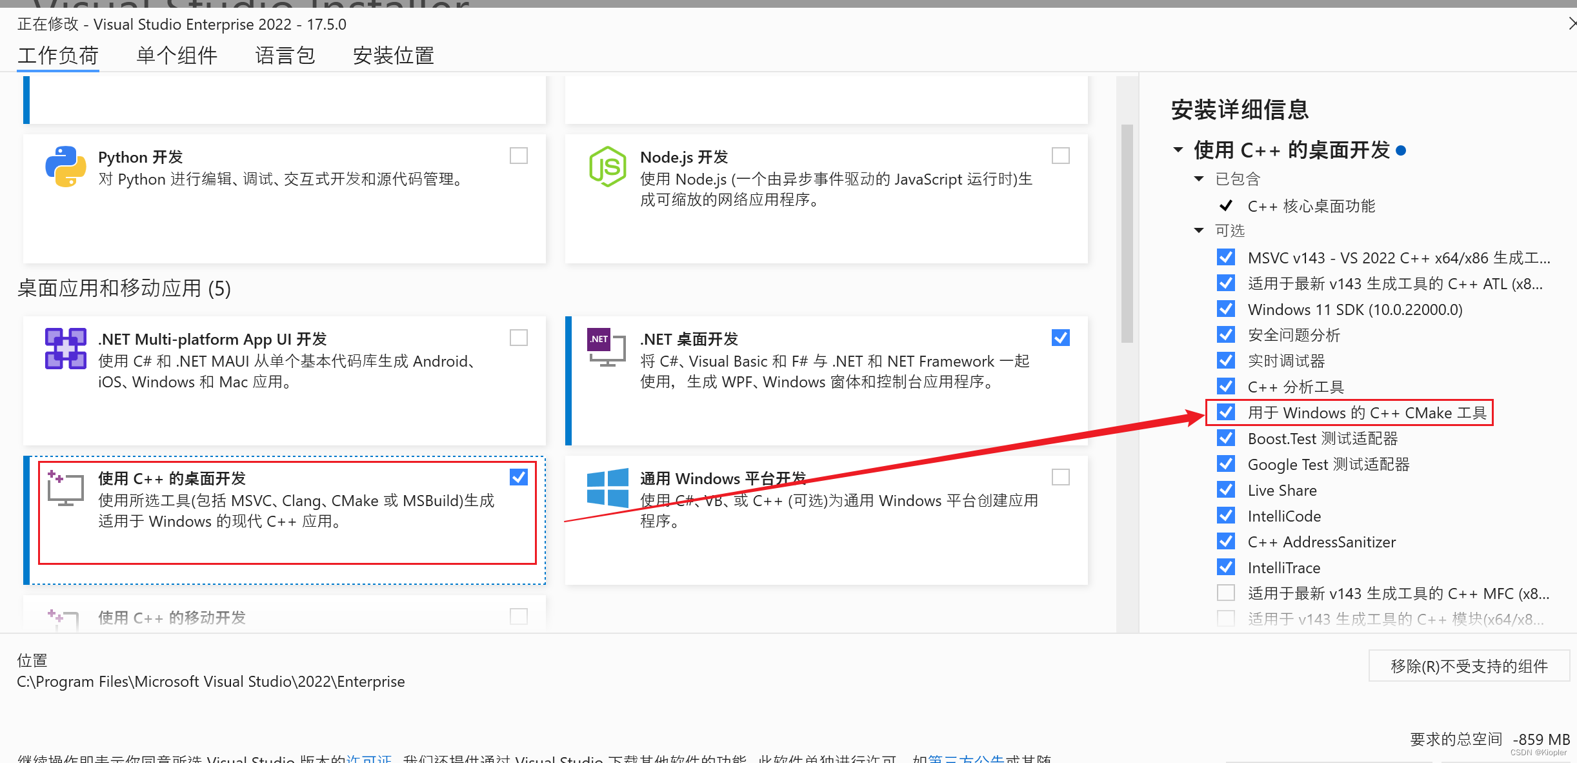Enable the Node.js 开发 workload checkbox
The width and height of the screenshot is (1577, 763).
coord(1061,156)
